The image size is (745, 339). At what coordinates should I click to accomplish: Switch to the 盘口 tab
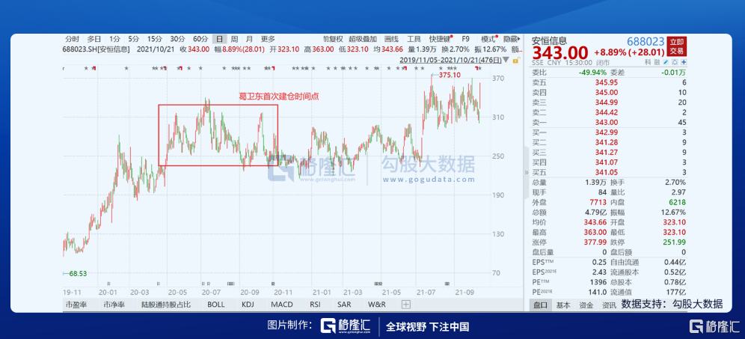pos(541,305)
